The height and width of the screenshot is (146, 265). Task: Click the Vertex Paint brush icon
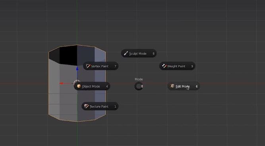tap(88, 66)
